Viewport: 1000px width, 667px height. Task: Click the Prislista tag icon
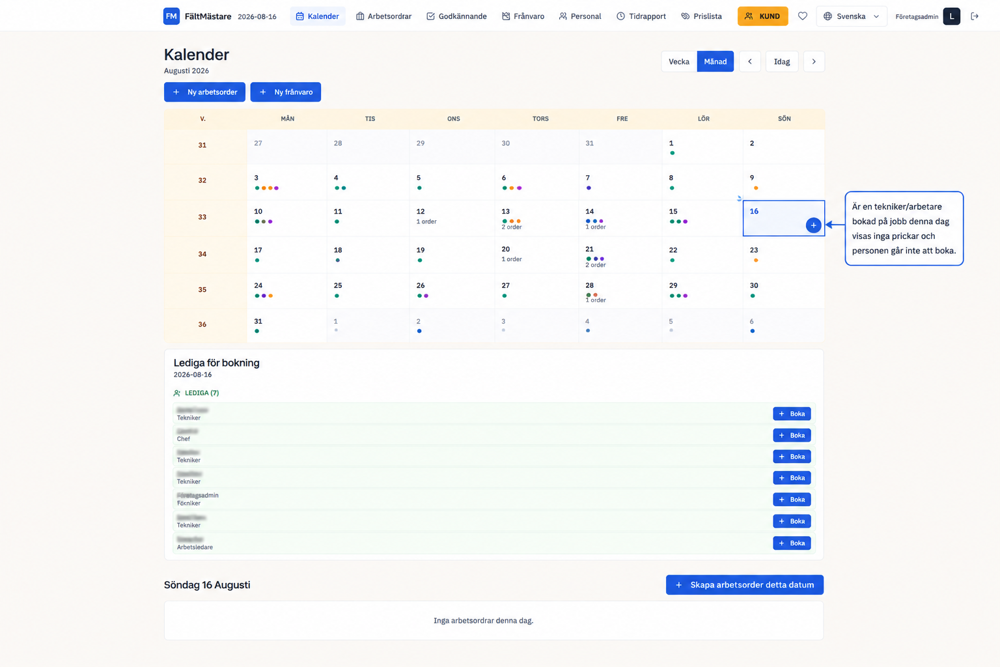coord(685,16)
